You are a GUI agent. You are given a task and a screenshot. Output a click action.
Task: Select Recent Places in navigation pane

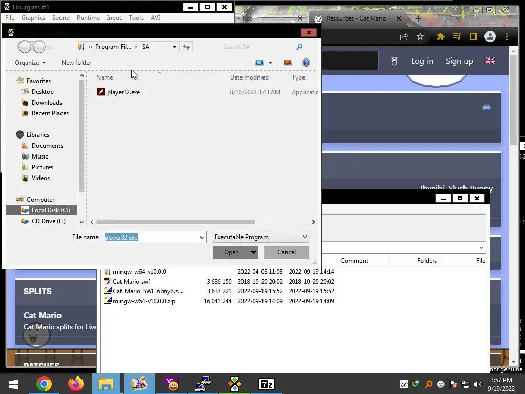point(50,113)
